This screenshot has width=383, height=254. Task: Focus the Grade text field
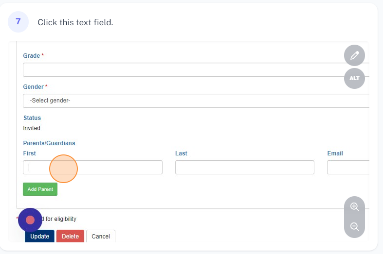pos(196,69)
